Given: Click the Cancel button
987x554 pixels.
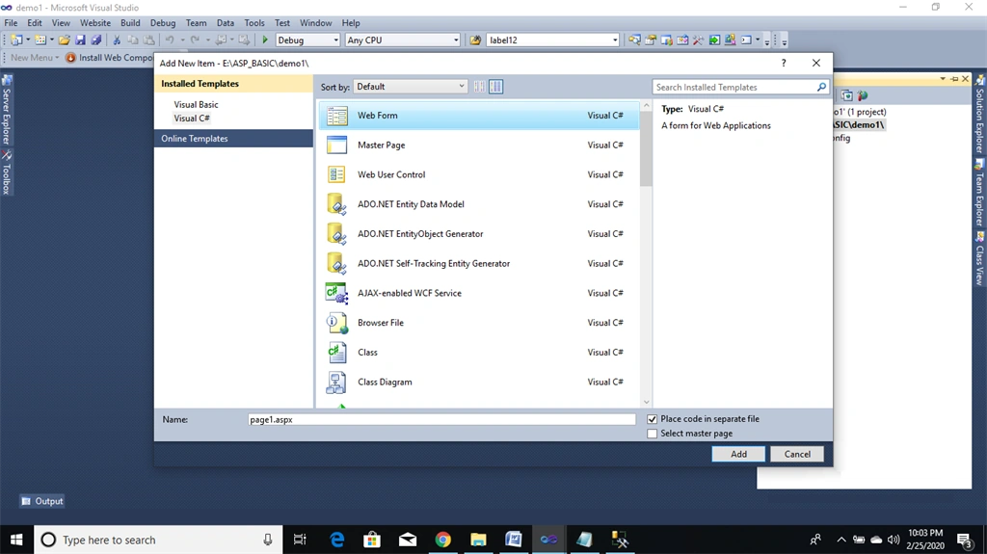Looking at the screenshot, I should [797, 454].
